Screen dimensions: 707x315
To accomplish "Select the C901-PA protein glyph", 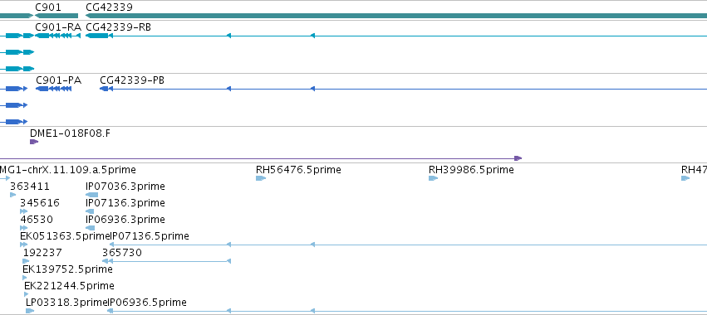I will click(x=54, y=89).
